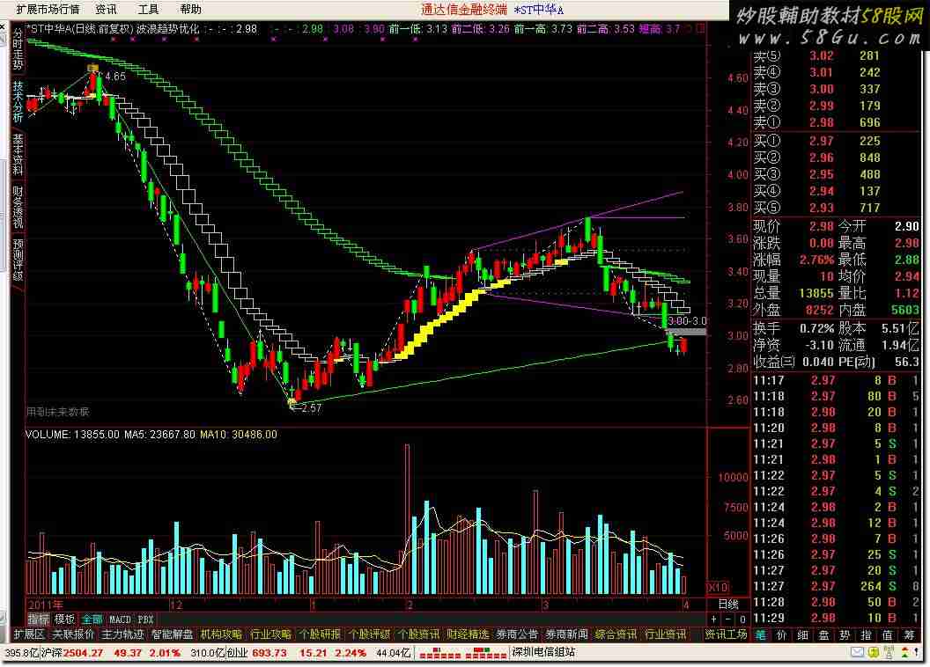Click the 0 reset button beside 日线
This screenshot has width=930, height=667.
(742, 619)
